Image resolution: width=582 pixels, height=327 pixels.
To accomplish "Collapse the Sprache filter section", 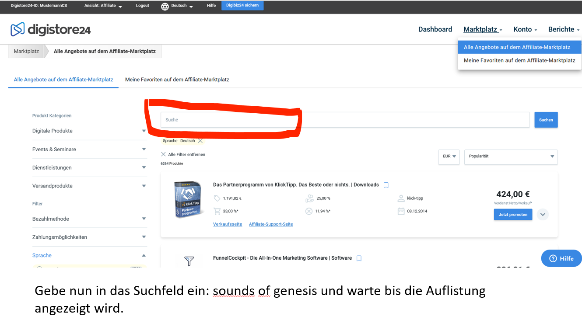I will pyautogui.click(x=144, y=255).
